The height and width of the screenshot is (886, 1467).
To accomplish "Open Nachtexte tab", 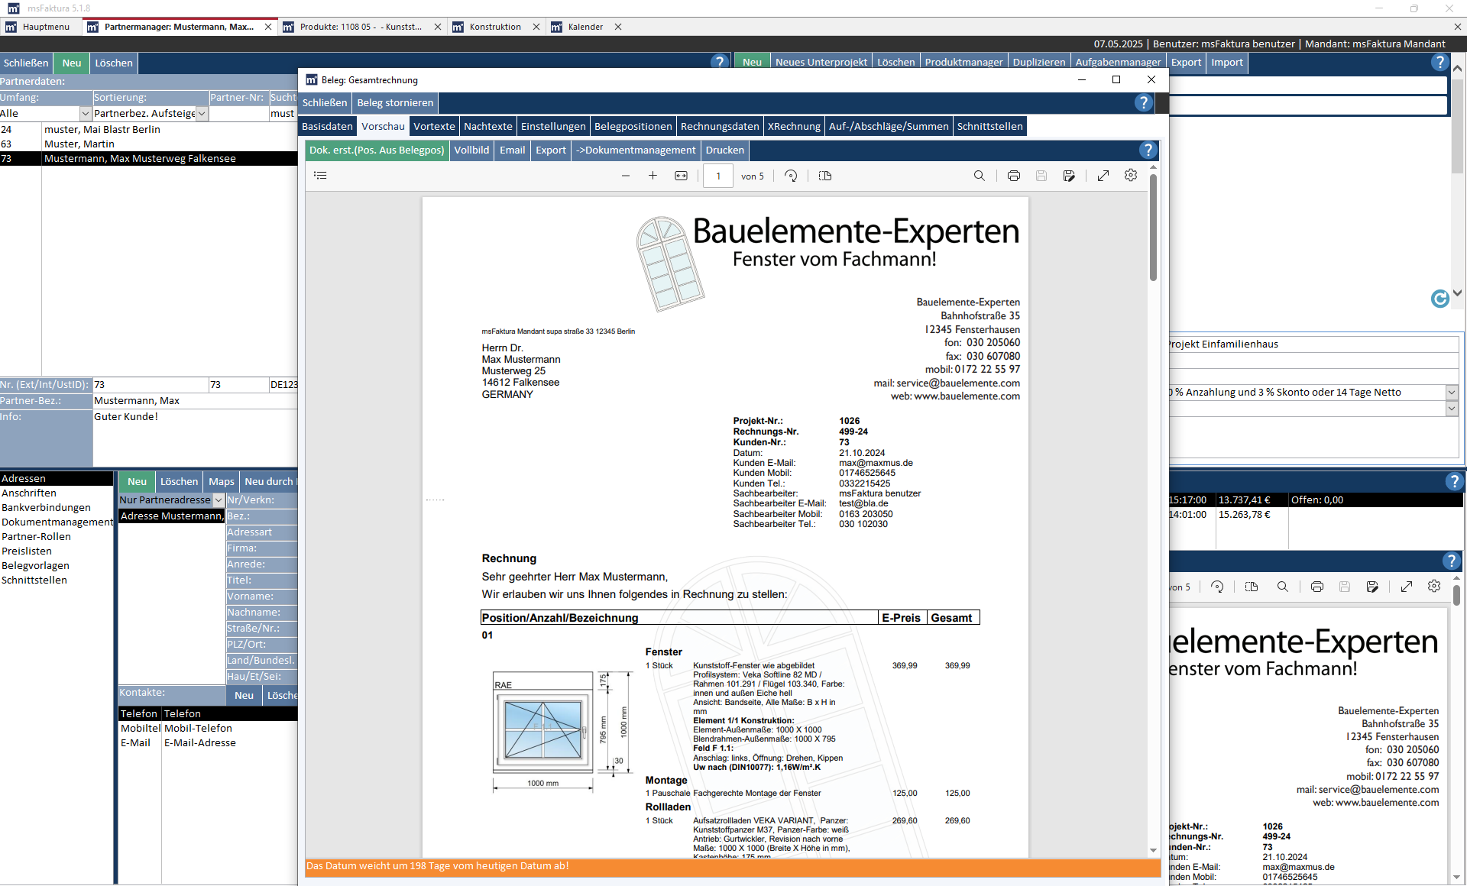I will (x=487, y=126).
